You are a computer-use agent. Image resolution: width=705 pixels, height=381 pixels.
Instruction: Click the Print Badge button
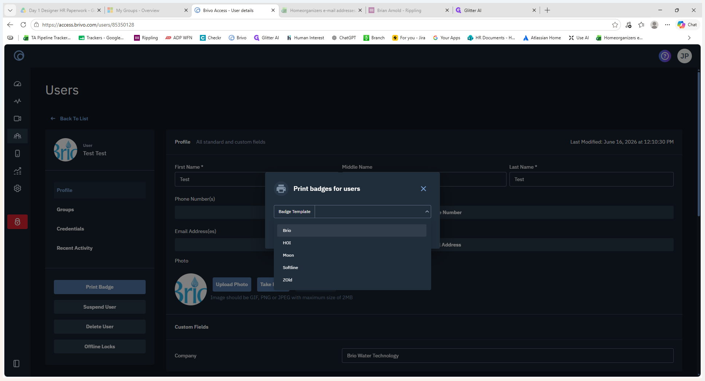[100, 287]
